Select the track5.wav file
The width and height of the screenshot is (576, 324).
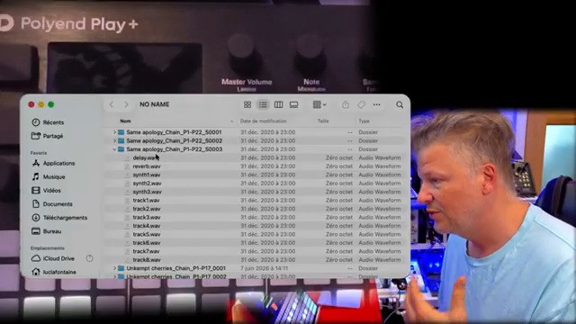[x=147, y=234]
